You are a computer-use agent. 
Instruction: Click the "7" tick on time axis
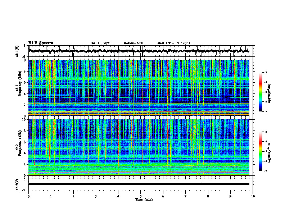coord(186,196)
